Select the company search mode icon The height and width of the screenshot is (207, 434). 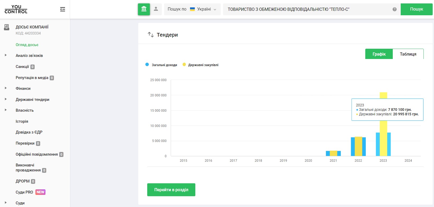pyautogui.click(x=144, y=9)
